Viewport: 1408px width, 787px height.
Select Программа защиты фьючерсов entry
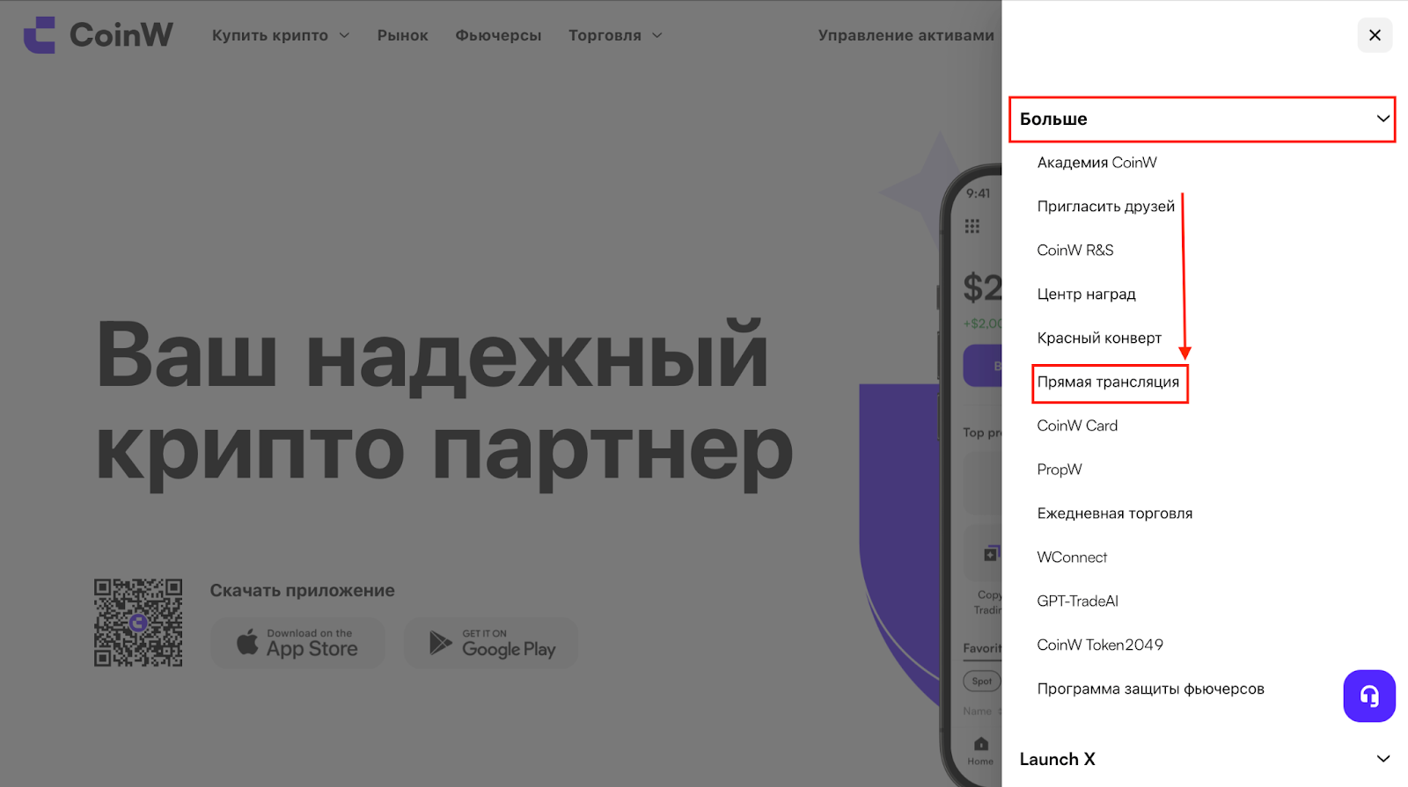click(1150, 689)
